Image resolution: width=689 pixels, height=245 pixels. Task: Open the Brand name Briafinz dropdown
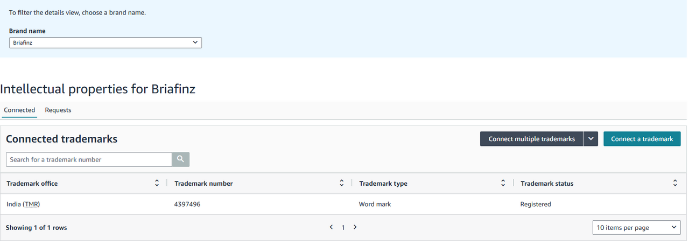pyautogui.click(x=106, y=43)
